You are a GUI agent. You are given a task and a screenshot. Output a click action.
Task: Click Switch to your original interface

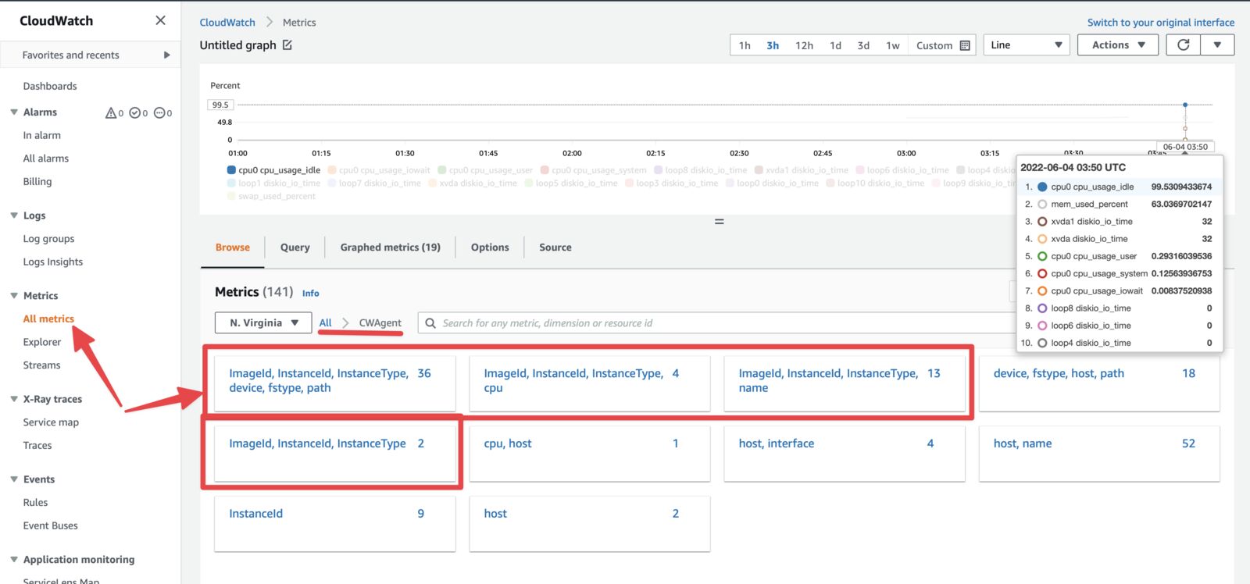coord(1161,23)
